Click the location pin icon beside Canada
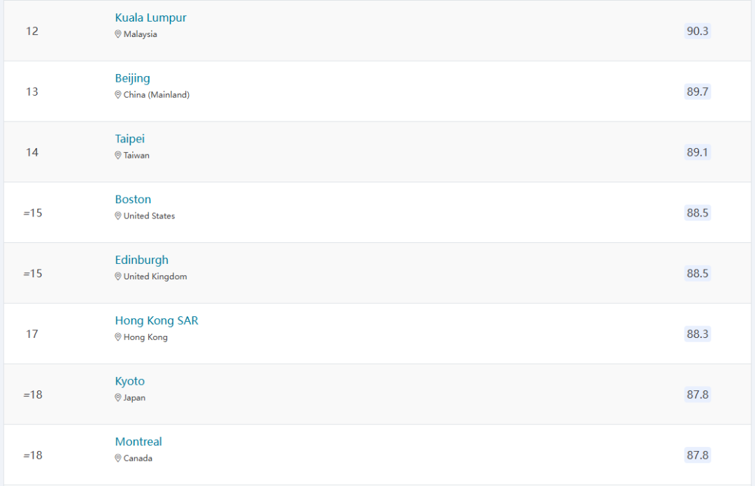 coord(118,459)
